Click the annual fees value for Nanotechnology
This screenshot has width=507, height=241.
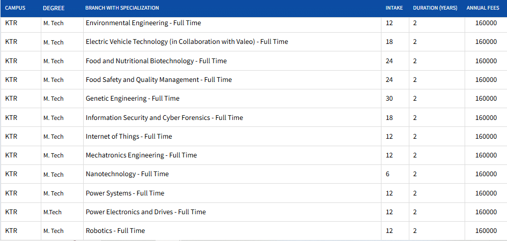(x=486, y=174)
